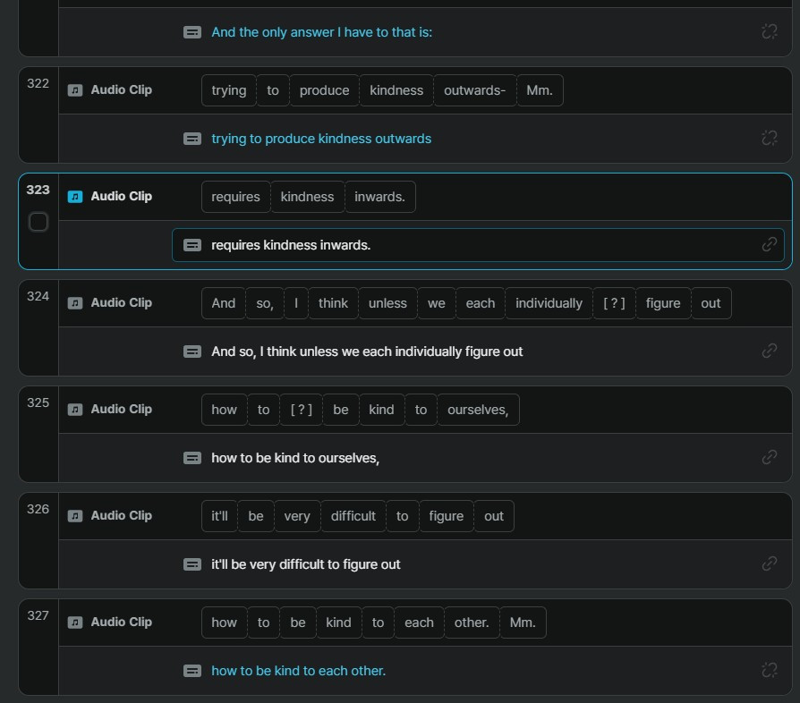Screen dimensions: 800x703
Task: Select the word chip 'difficult' in clip 326
Action: click(353, 516)
